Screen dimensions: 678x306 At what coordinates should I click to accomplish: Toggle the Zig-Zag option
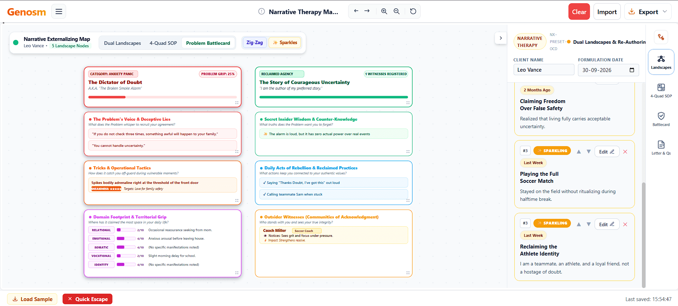(x=255, y=43)
